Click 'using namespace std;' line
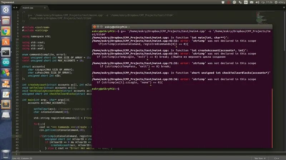This screenshot has width=286, height=160. tap(36, 36)
